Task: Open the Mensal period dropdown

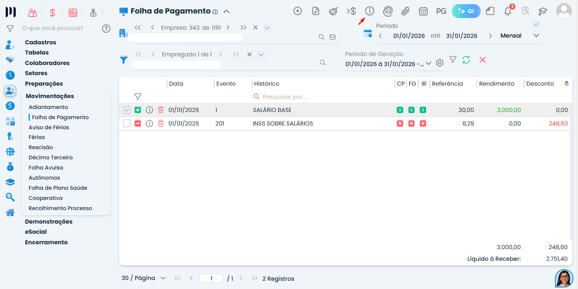Action: tap(535, 35)
